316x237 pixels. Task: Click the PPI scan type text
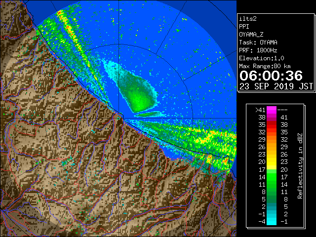(244, 27)
